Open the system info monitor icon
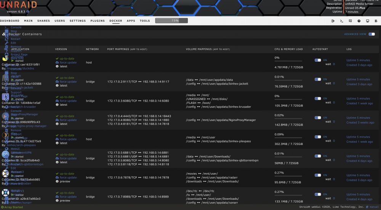Screen dimensions: 381x210 pyautogui.click(x=367, y=21)
